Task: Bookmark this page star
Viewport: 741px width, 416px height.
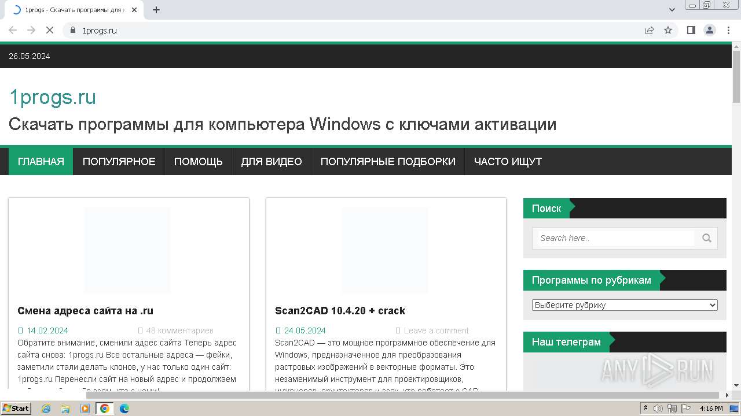Action: coord(668,30)
